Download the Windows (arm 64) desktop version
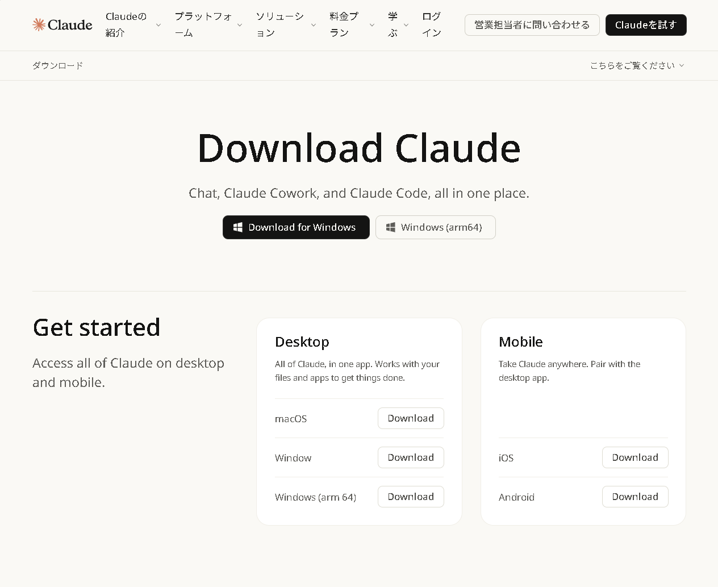This screenshot has width=718, height=587. (x=411, y=496)
